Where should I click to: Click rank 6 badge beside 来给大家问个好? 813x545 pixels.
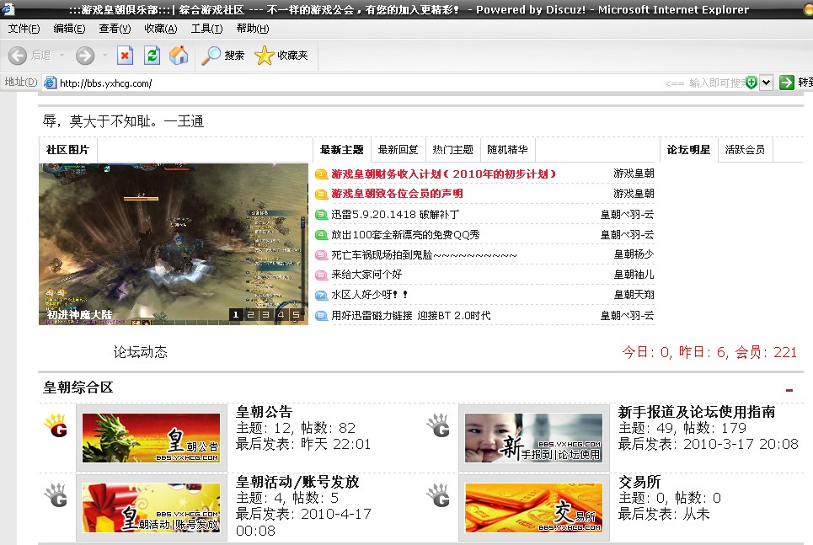pos(321,275)
